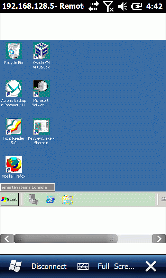166x278 pixels.
Task: Open the Windows Mobile Start menu flag
Action: click(x=15, y=266)
